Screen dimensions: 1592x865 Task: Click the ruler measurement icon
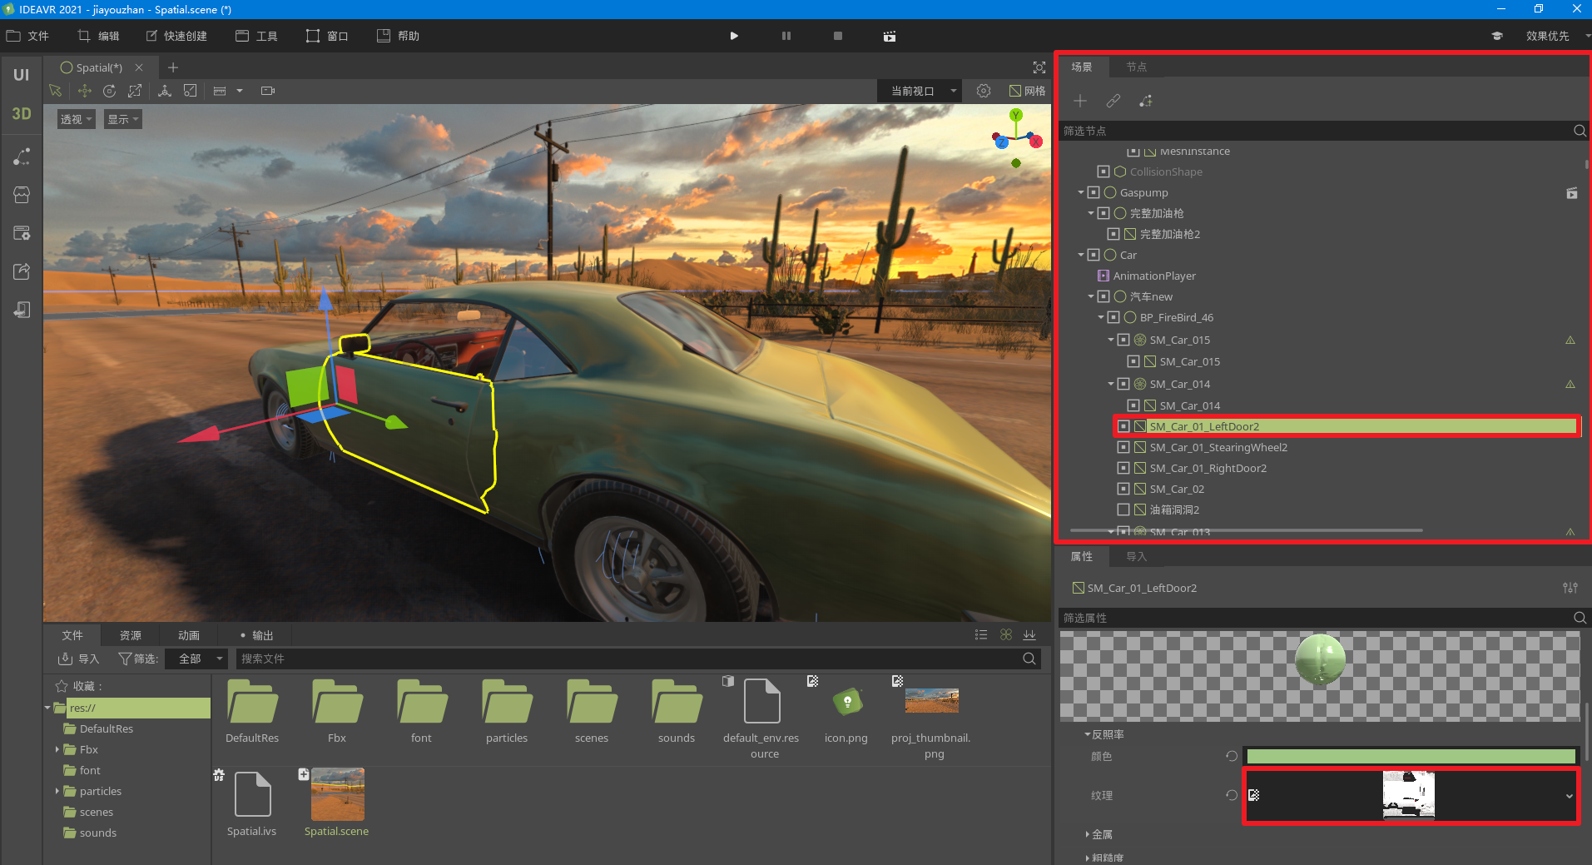(220, 91)
